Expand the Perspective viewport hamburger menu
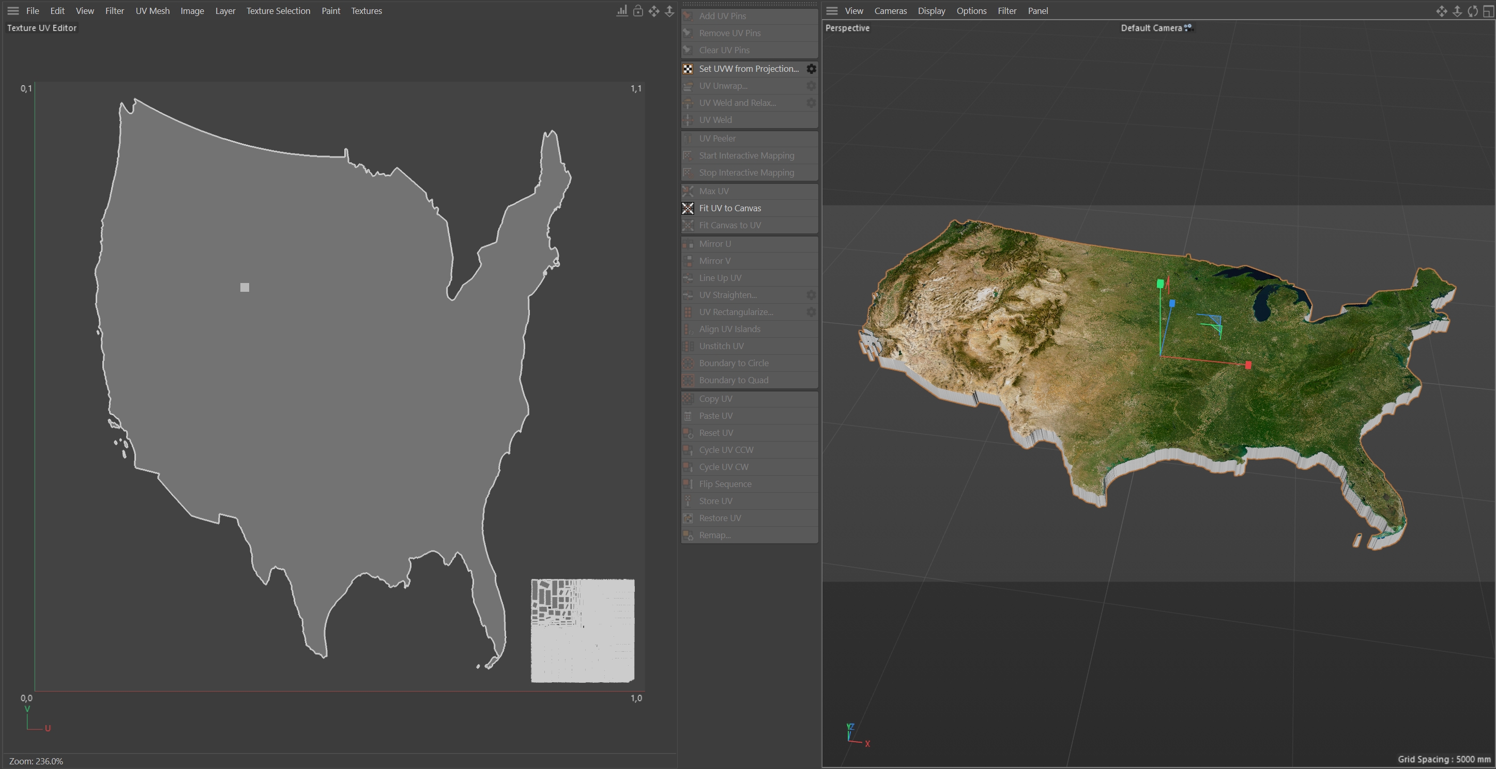The height and width of the screenshot is (769, 1496). coord(832,11)
